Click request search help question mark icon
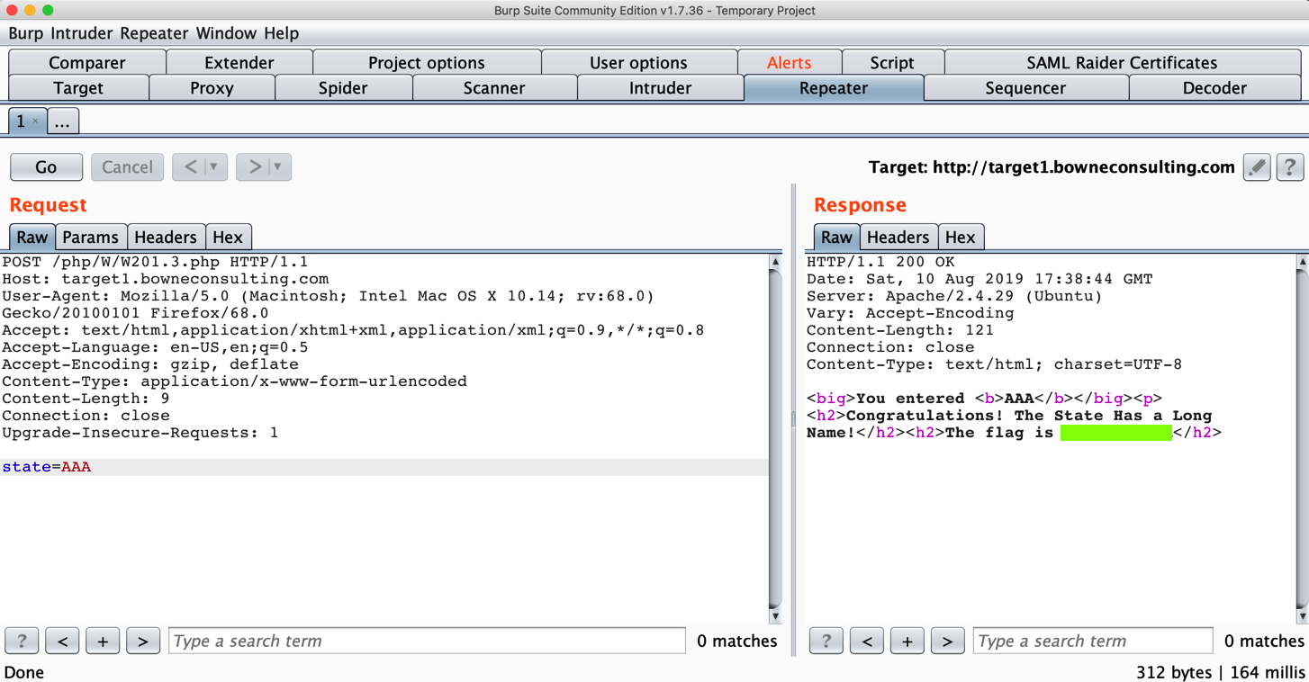1309x682 pixels. tap(22, 641)
